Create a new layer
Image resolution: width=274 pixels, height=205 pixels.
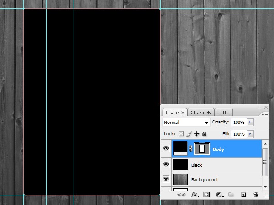tap(243, 195)
